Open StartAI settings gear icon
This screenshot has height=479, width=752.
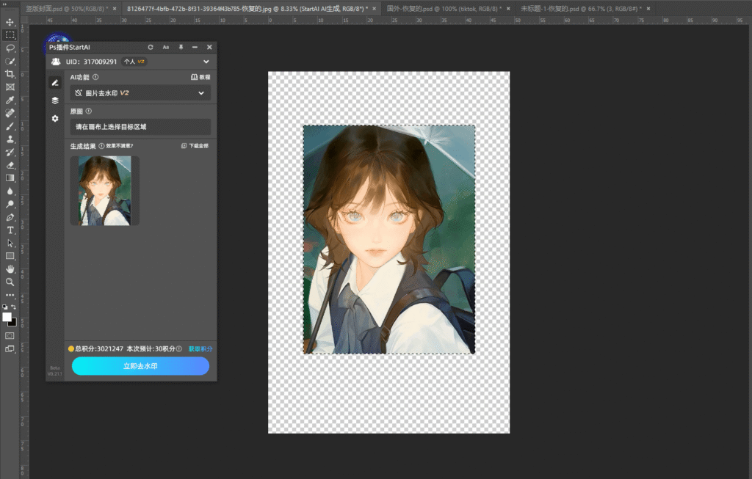pyautogui.click(x=55, y=118)
